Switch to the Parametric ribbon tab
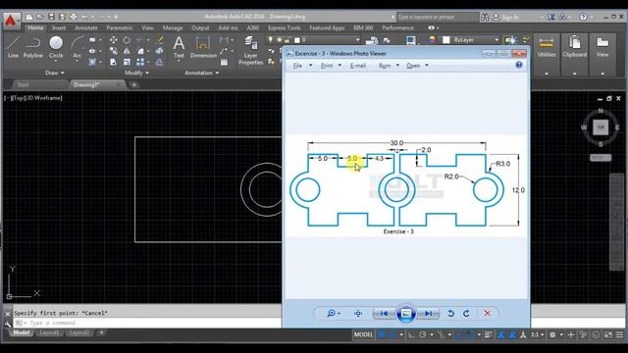Image resolution: width=628 pixels, height=353 pixels. point(120,27)
